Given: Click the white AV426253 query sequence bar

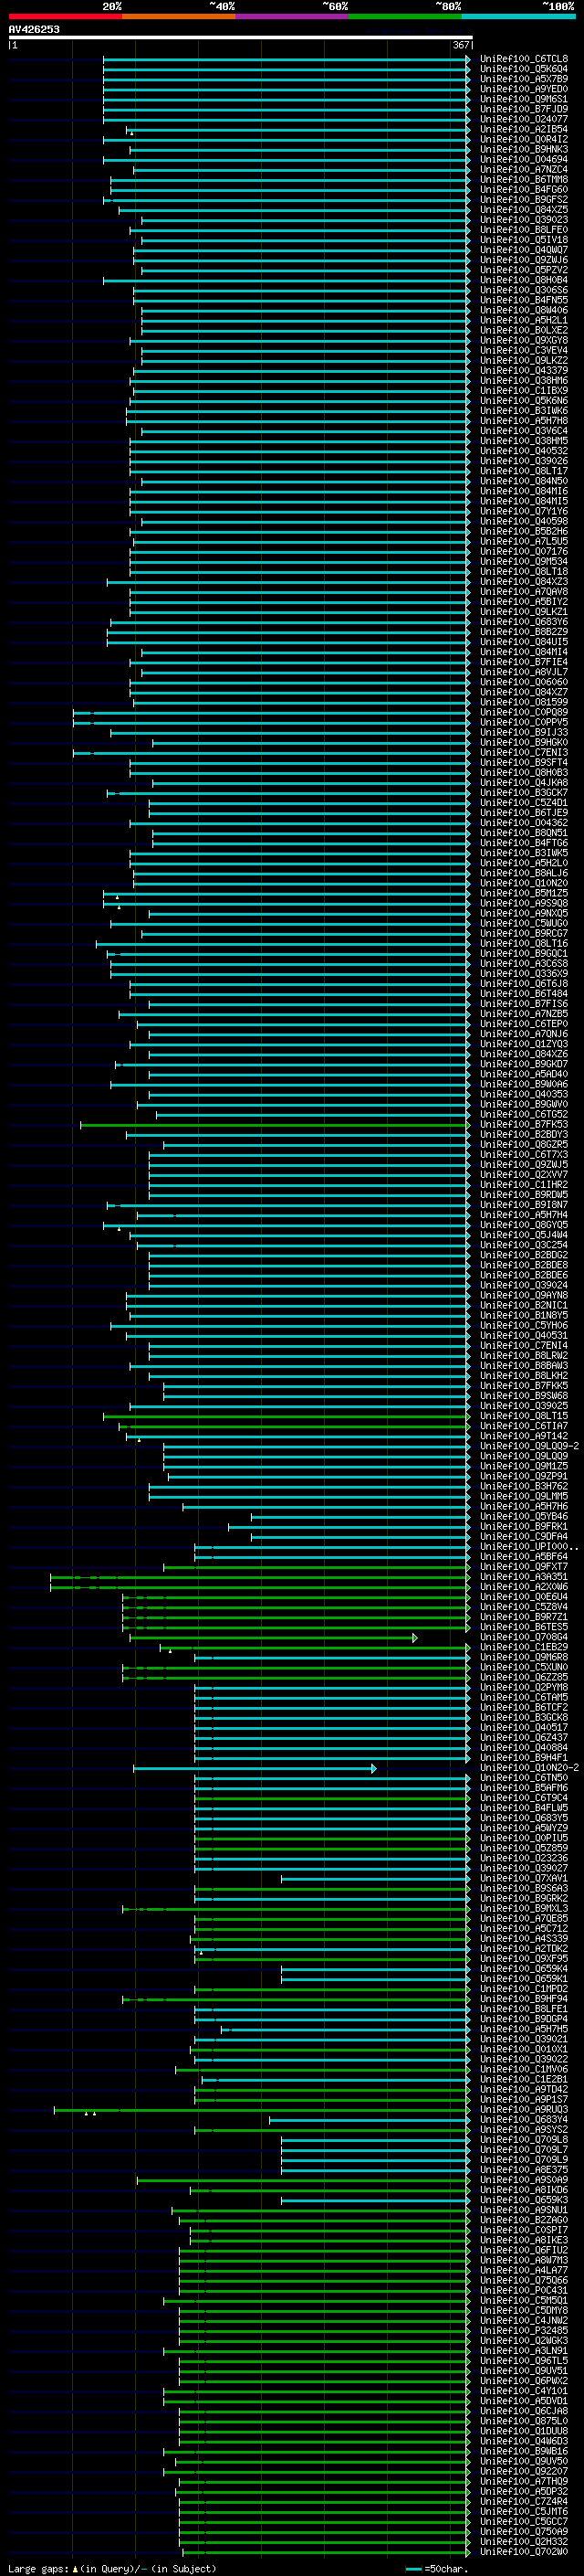Looking at the screenshot, I should click(x=241, y=37).
